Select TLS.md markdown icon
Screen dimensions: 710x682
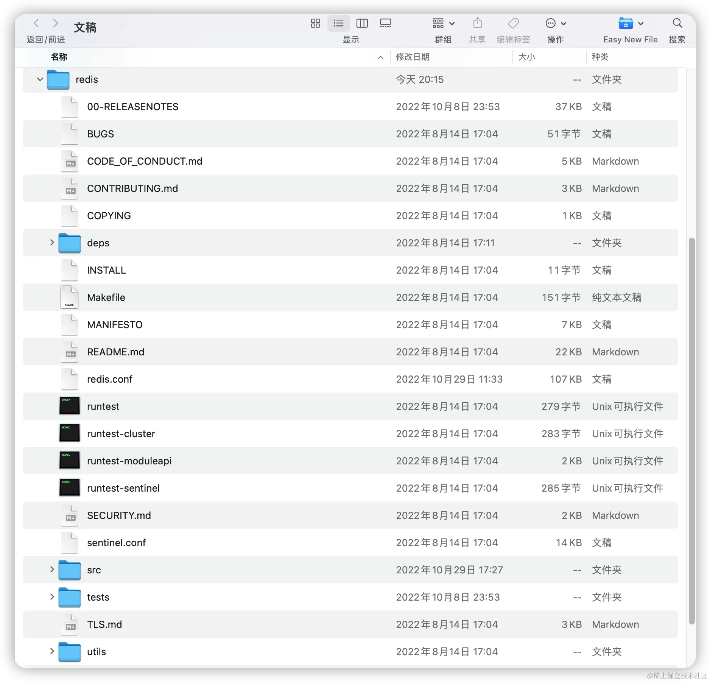(x=70, y=624)
